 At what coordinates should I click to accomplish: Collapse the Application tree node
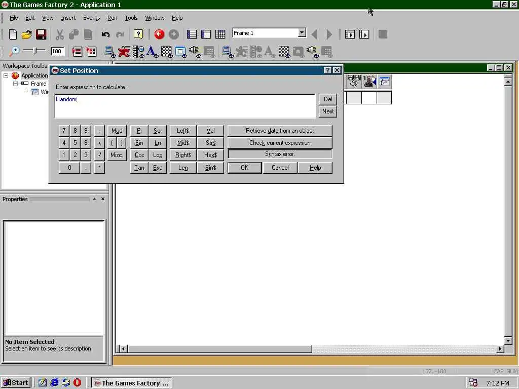(6, 75)
